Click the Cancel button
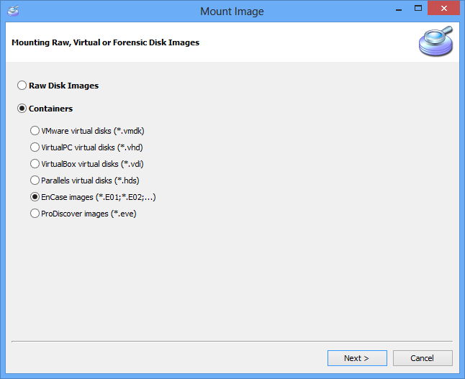The width and height of the screenshot is (465, 379). [423, 358]
